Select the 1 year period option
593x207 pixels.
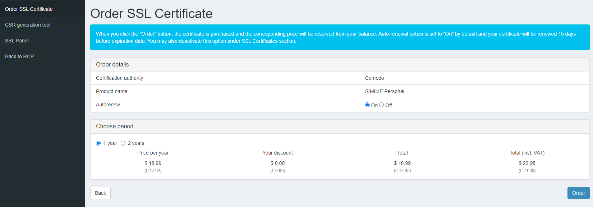pos(98,143)
